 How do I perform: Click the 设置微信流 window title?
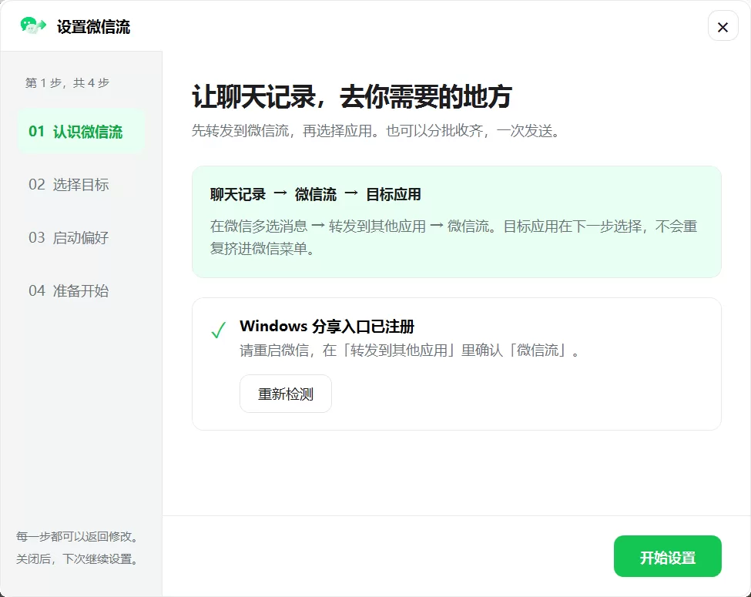(x=93, y=27)
